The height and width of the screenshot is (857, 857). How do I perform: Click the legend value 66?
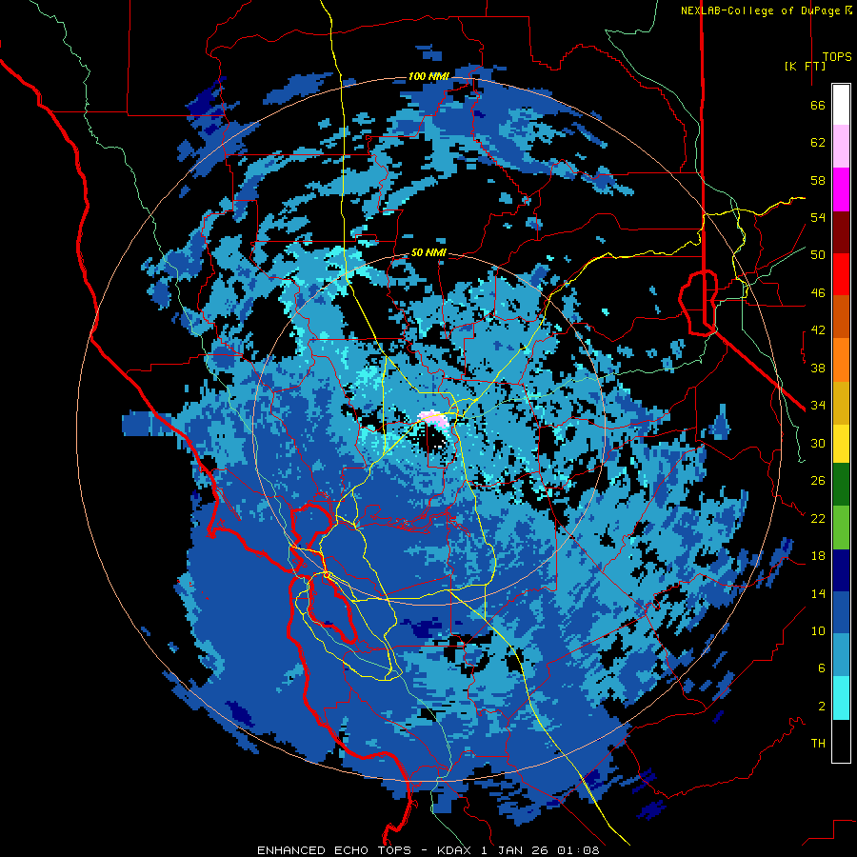tap(818, 106)
